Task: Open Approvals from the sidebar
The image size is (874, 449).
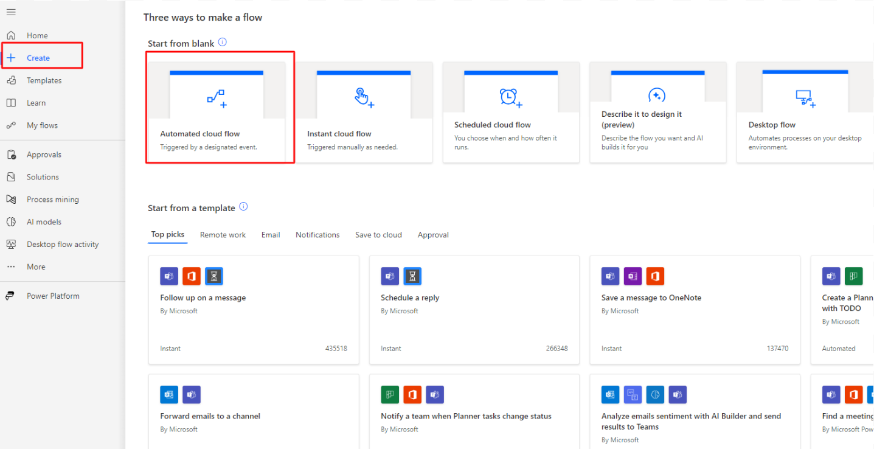Action: click(44, 154)
